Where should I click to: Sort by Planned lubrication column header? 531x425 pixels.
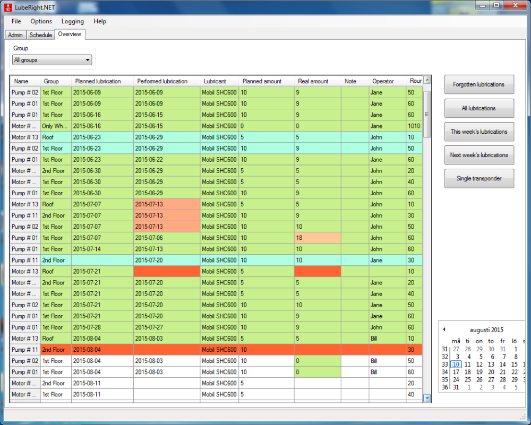pyautogui.click(x=98, y=81)
